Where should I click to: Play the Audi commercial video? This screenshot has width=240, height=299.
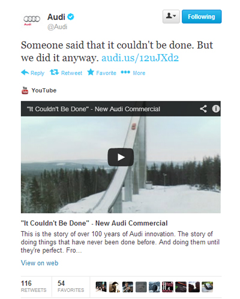[121, 157]
